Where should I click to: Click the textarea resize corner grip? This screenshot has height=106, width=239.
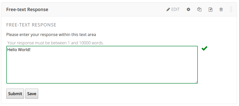[196, 82]
